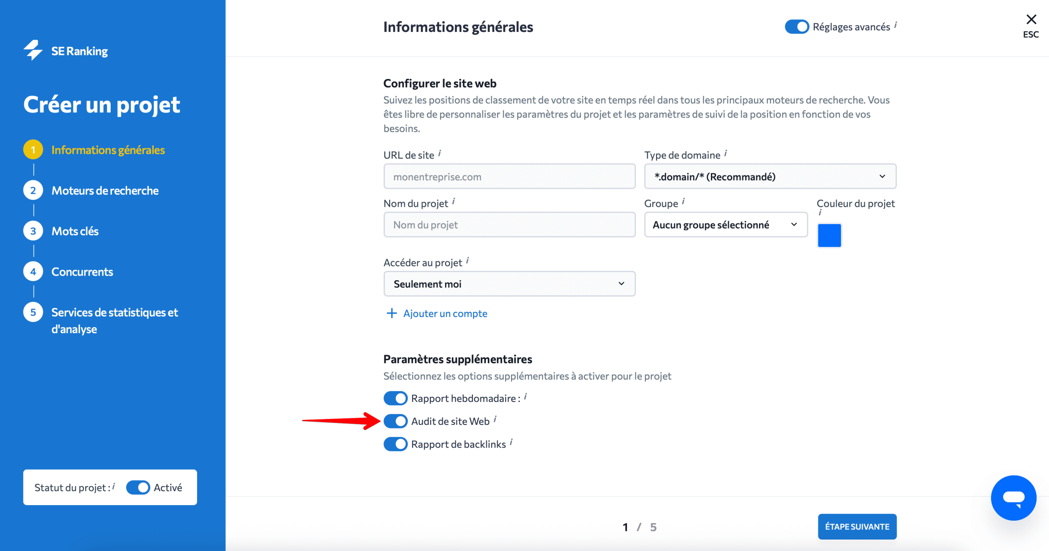Go to Moteurs de recherche step
Image resolution: width=1049 pixels, height=551 pixels.
(x=104, y=190)
